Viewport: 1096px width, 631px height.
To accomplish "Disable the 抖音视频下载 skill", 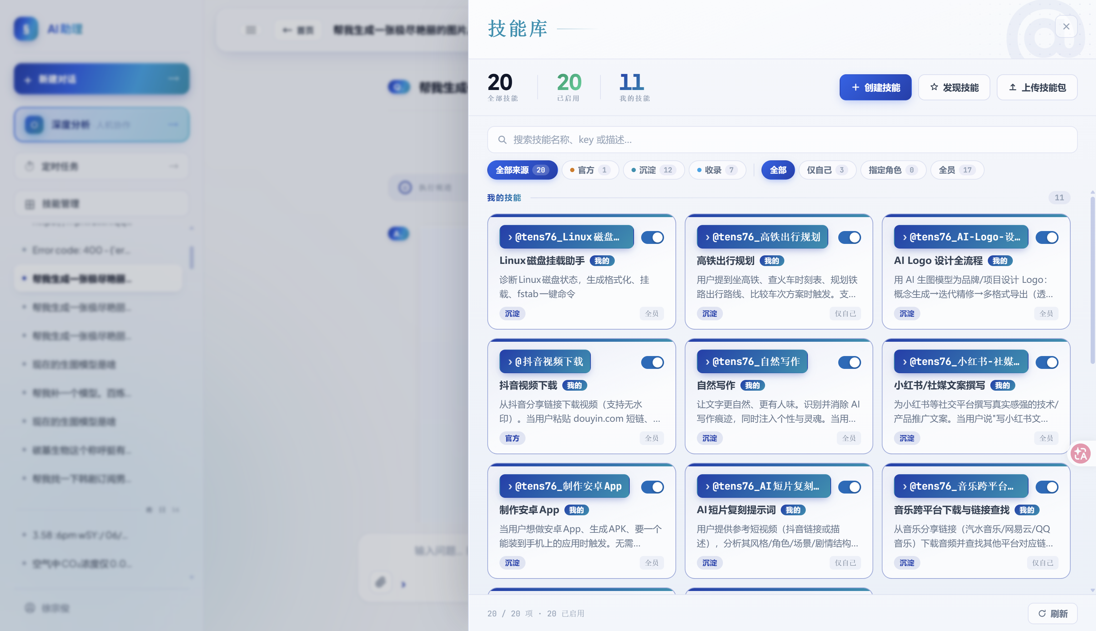I will (x=652, y=362).
